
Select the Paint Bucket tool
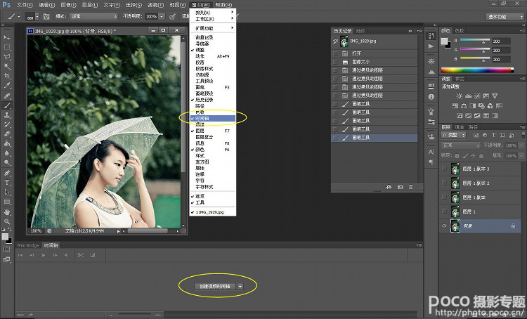point(7,143)
